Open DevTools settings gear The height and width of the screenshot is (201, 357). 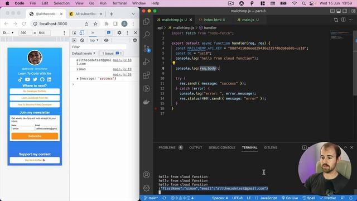click(x=119, y=33)
